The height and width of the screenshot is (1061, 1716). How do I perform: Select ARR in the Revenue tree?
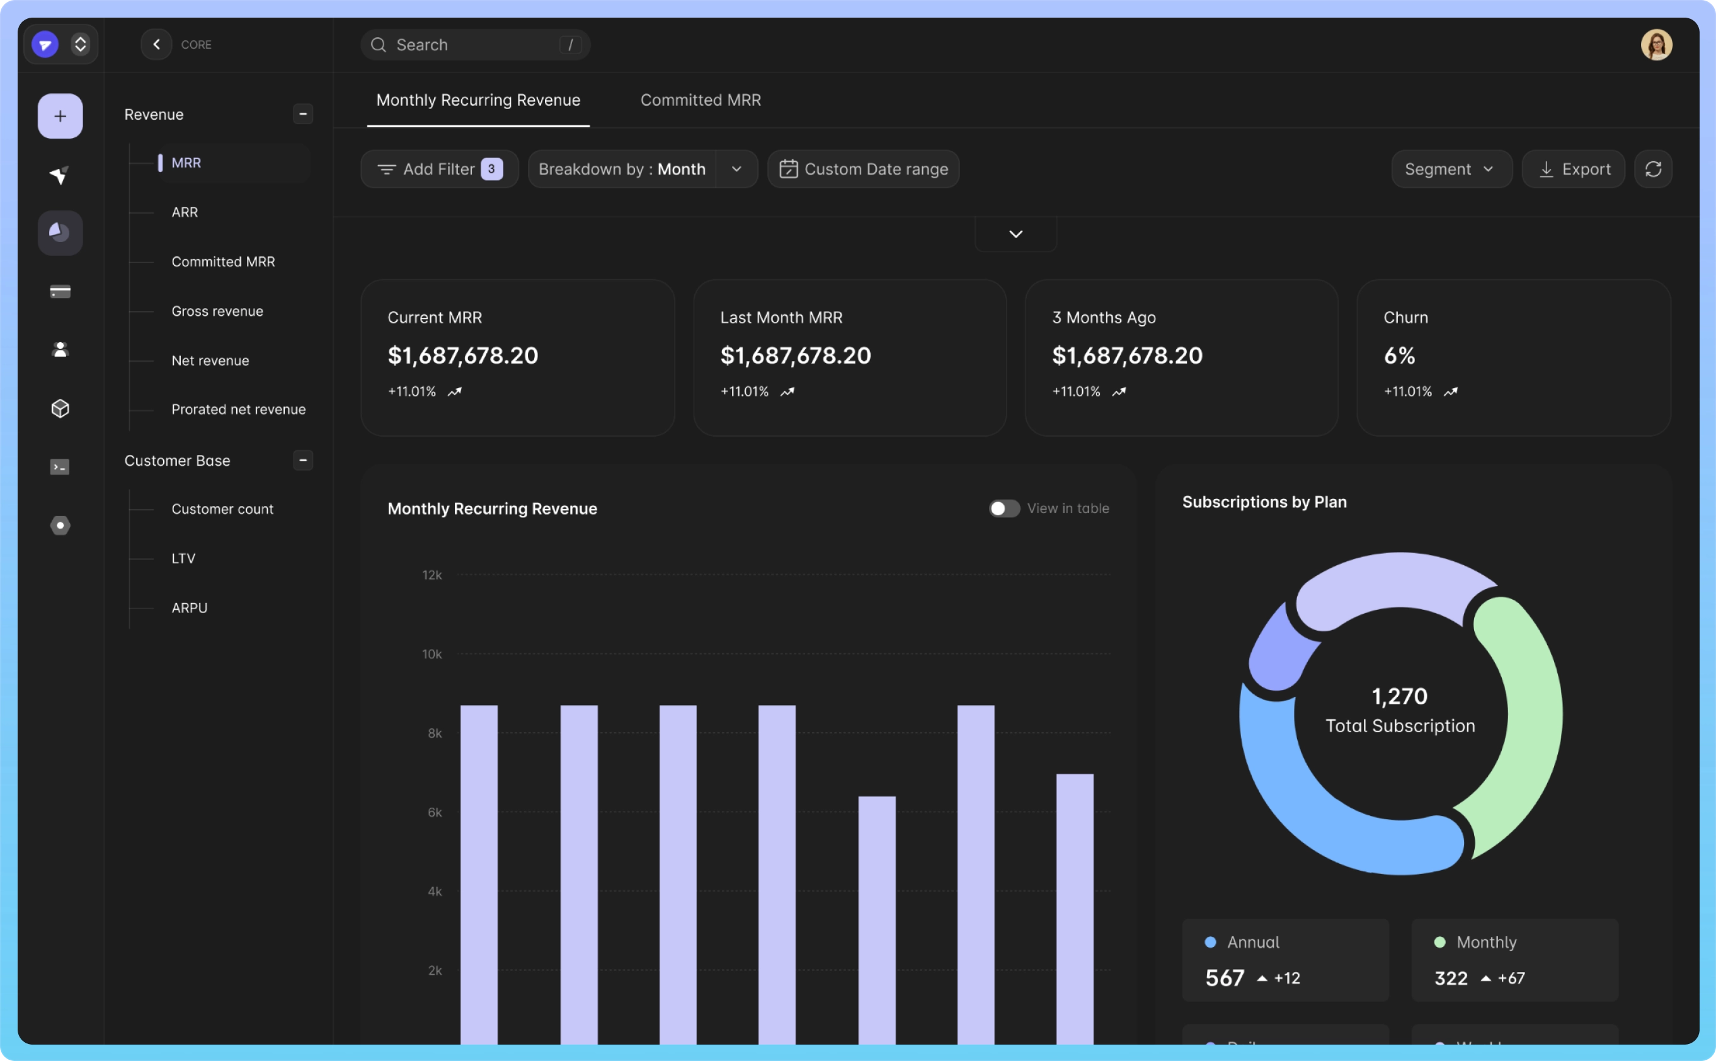[x=185, y=212]
